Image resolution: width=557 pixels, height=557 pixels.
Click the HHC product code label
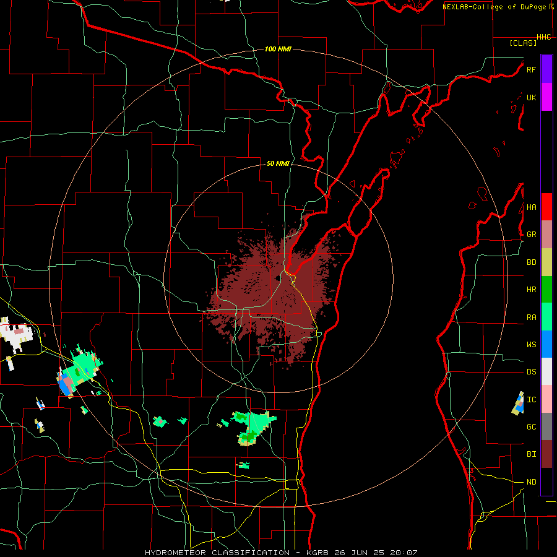pos(544,37)
